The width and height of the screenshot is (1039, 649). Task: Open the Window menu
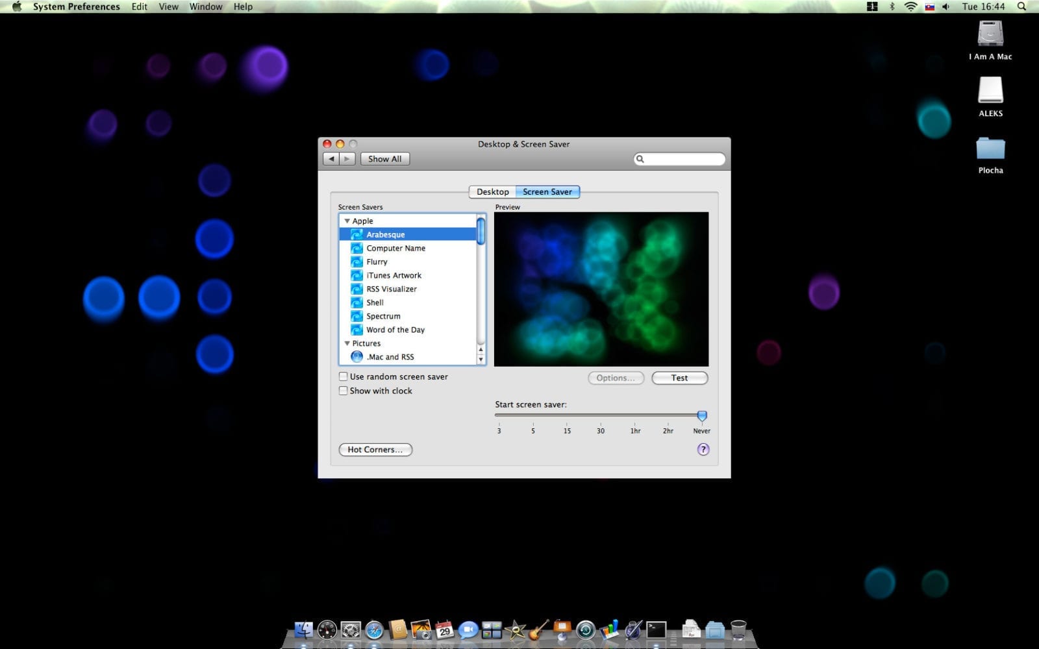coord(206,6)
